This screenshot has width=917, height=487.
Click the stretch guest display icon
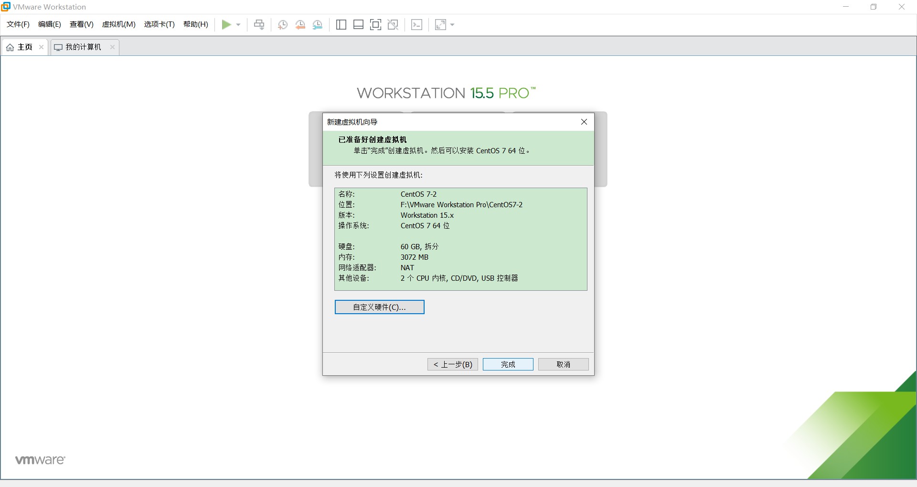tap(440, 25)
